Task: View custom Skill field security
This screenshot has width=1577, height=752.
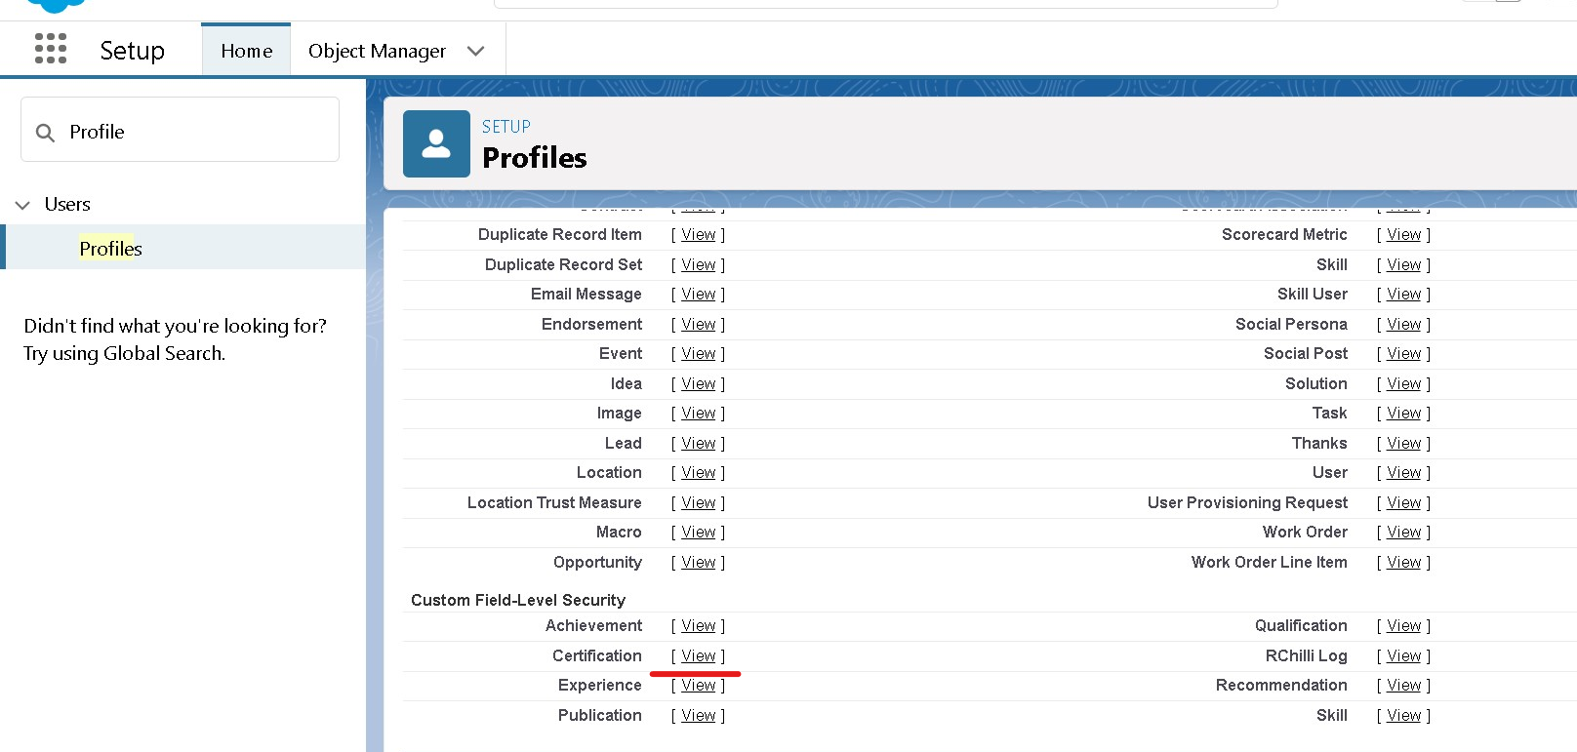Action: [1404, 715]
